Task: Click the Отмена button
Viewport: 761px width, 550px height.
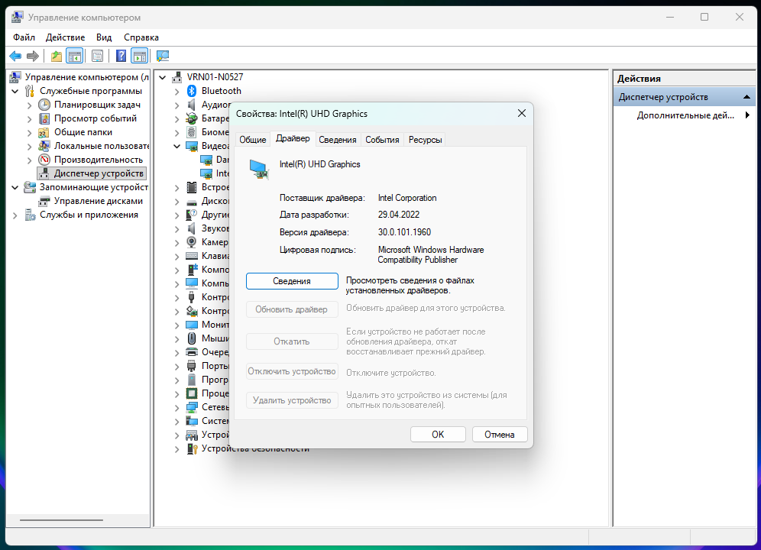Action: (500, 435)
